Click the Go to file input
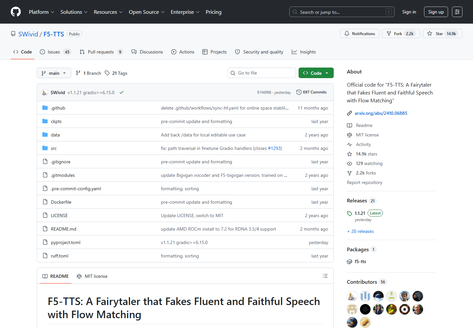Screen dimensions: 473x328 (x=261, y=73)
